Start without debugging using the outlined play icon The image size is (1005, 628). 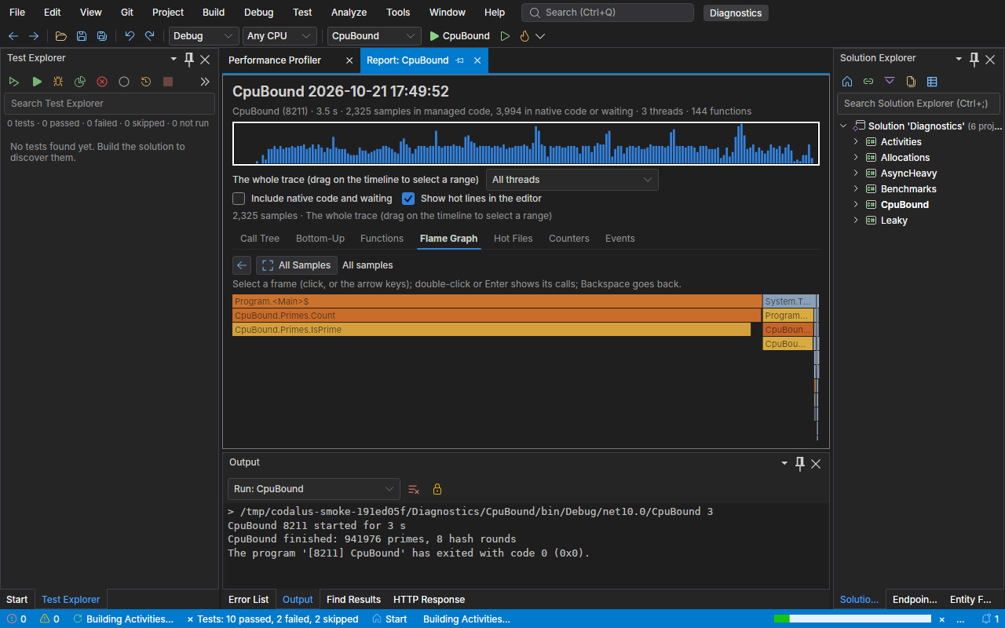pos(505,36)
